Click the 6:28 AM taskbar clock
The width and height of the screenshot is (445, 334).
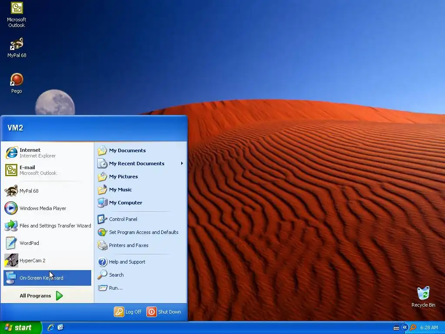click(429, 327)
